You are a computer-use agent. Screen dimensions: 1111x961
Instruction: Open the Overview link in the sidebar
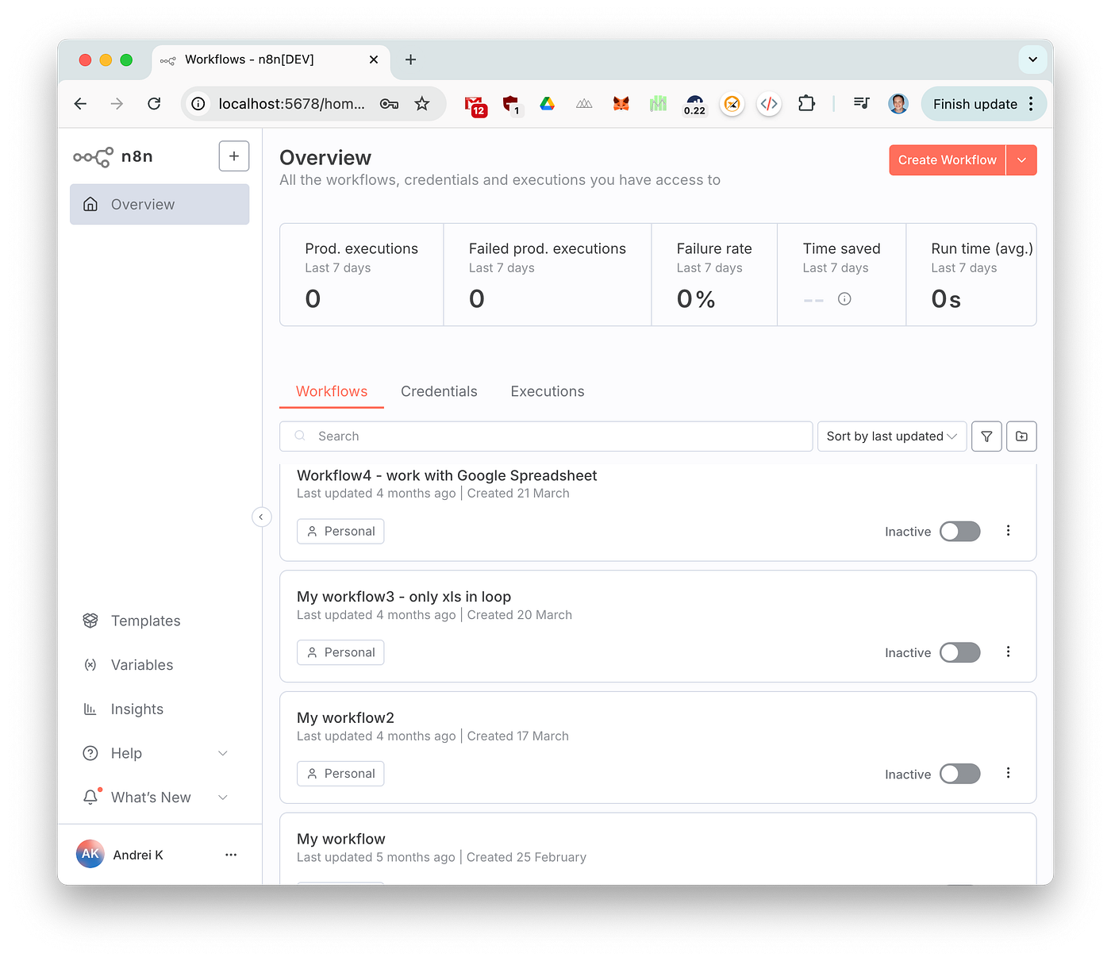pos(143,204)
